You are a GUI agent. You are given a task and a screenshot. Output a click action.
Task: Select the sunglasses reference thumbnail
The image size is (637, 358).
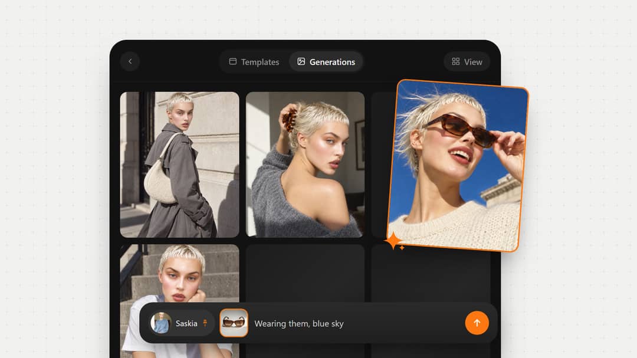pyautogui.click(x=234, y=323)
